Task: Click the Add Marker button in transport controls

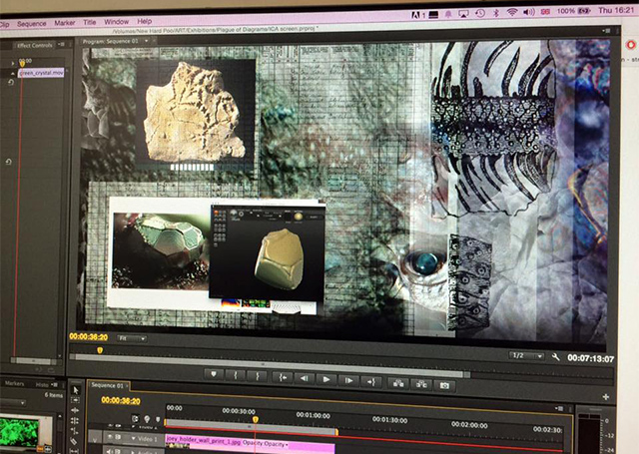Action: [x=213, y=379]
